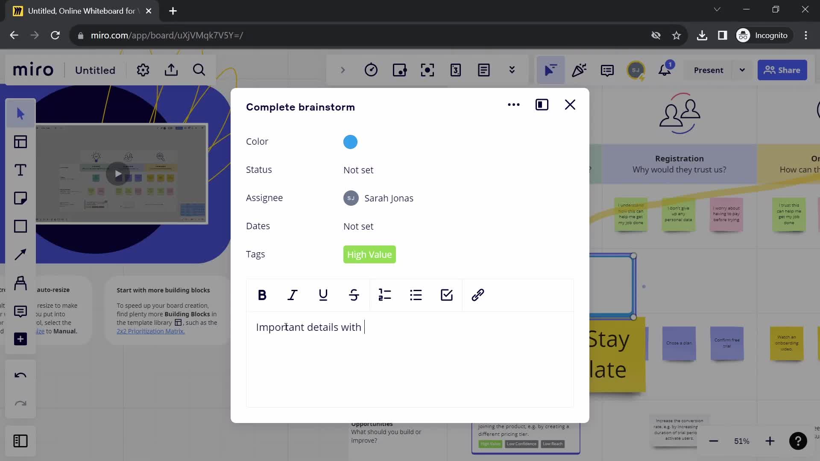Apply Italic formatting to text

(292, 295)
